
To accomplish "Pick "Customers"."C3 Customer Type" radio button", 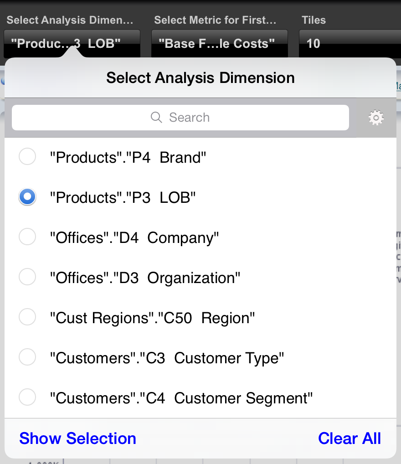I will (27, 357).
